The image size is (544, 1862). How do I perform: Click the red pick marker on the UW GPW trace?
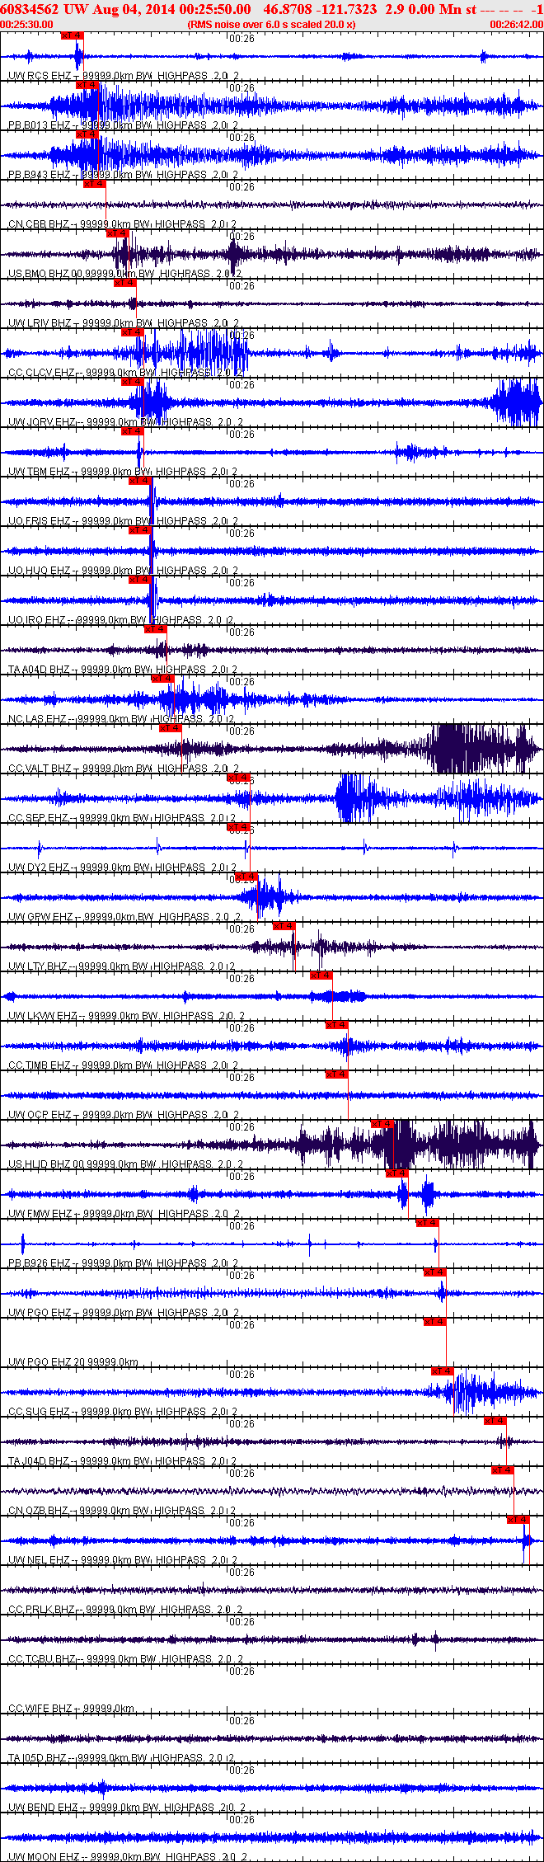click(x=246, y=877)
